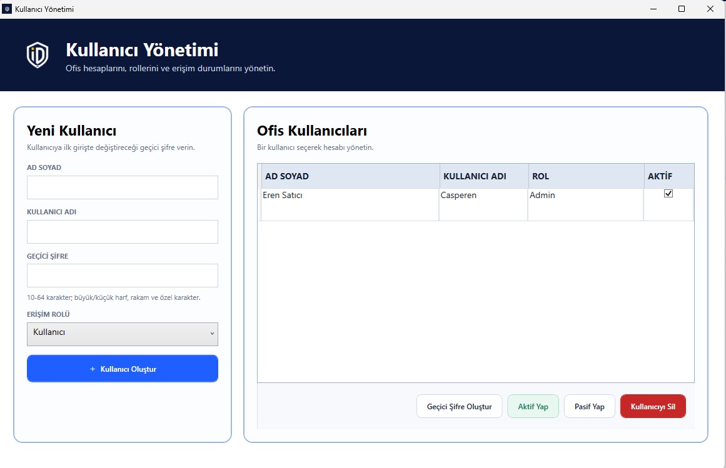This screenshot has width=726, height=468.
Task: Toggle the Aktif checkbox for Eren Satıcı
Action: 668,193
